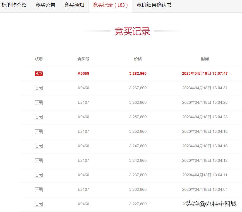
Task: Open the 竞买公告 tab
Action: click(45, 5)
